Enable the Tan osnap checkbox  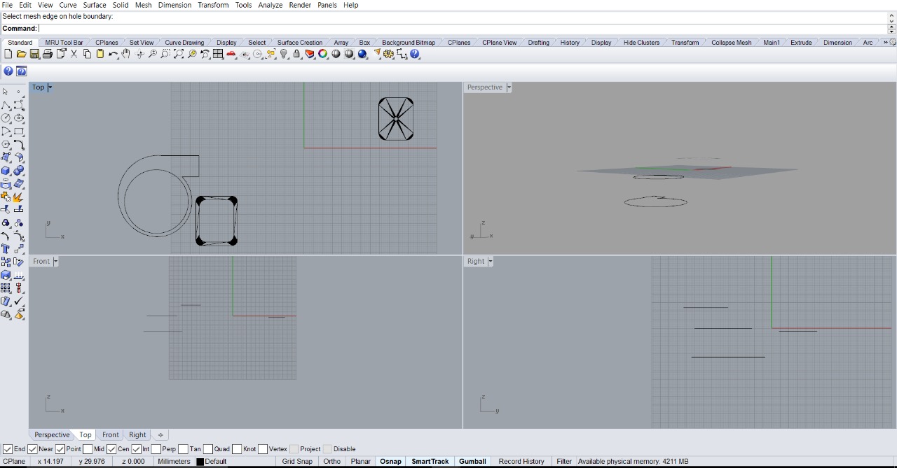tap(183, 449)
